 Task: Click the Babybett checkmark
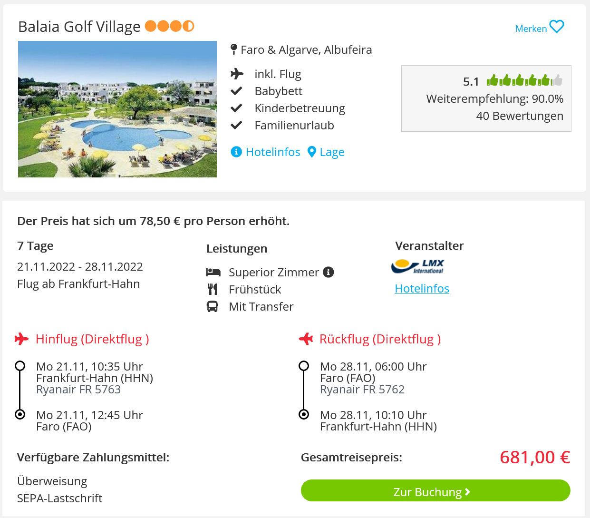[x=236, y=91]
